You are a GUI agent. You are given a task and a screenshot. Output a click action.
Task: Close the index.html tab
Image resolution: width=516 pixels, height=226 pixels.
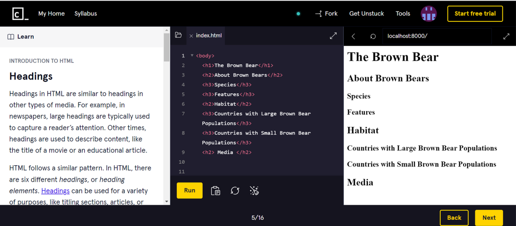point(191,36)
